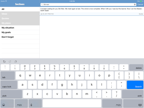Tap the w key
This screenshot has height=108, width=144.
tap(30, 76)
